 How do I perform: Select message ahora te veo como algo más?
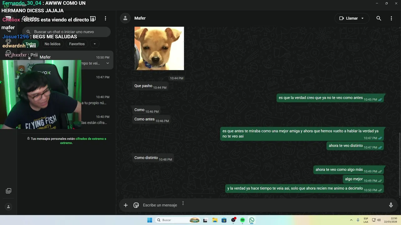pyautogui.click(x=349, y=170)
